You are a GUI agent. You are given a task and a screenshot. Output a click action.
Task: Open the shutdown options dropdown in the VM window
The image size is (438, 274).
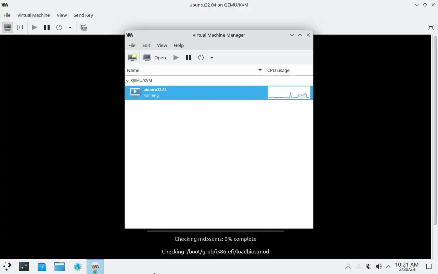coord(70,27)
